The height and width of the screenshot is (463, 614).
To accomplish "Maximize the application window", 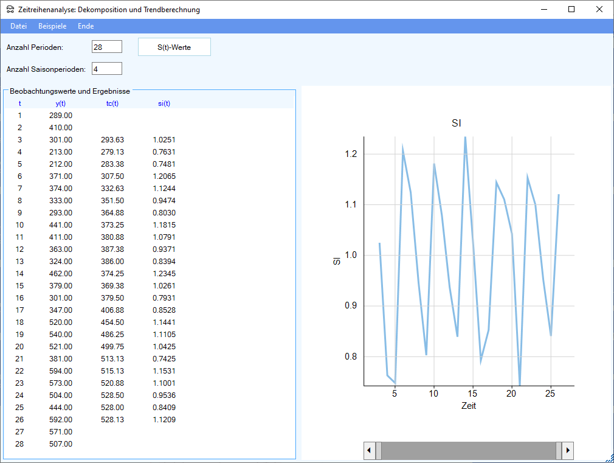I will [571, 9].
